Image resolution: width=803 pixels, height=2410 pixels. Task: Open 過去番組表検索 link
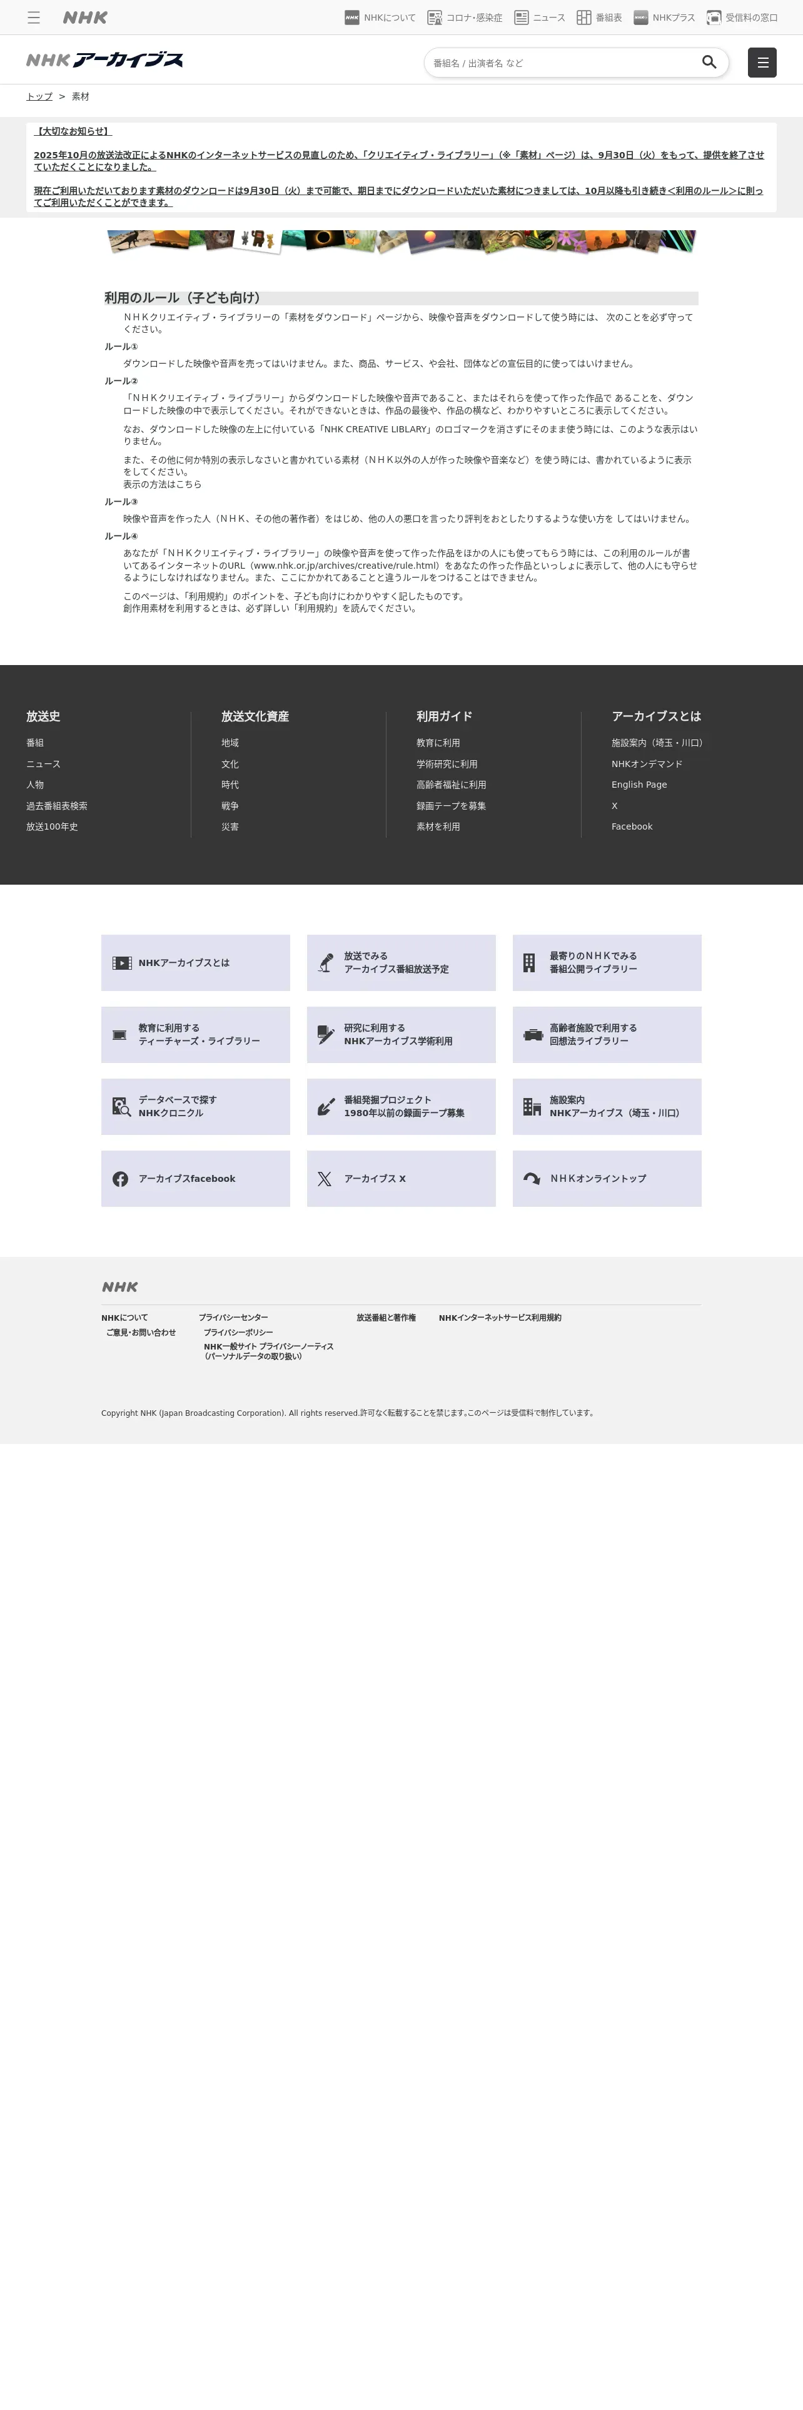[x=57, y=805]
